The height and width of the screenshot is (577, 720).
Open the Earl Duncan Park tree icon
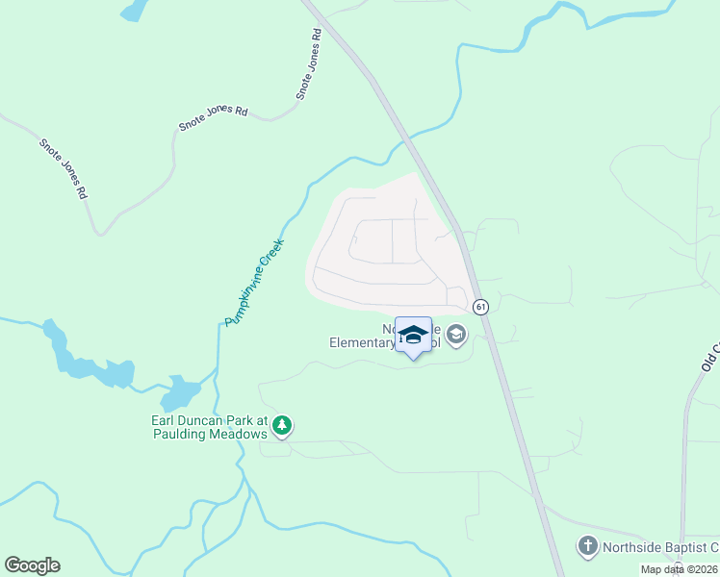coord(282,427)
